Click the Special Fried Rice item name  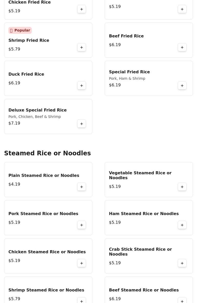129,72
